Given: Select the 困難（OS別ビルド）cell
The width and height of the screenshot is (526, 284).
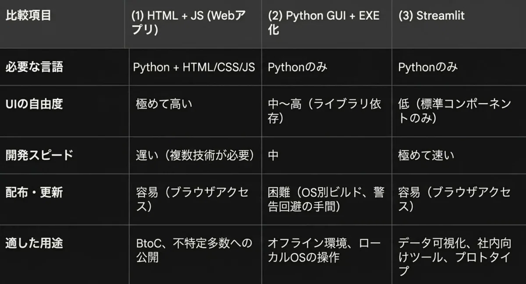Looking at the screenshot, I should 326,200.
